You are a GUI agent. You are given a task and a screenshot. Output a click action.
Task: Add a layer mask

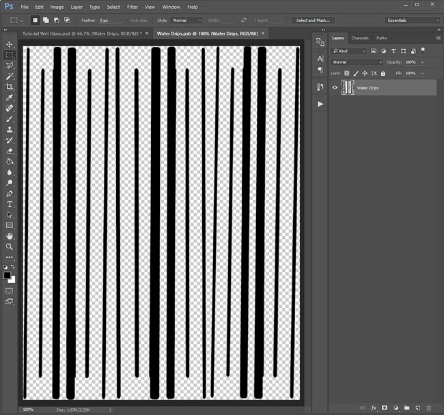pyautogui.click(x=385, y=407)
